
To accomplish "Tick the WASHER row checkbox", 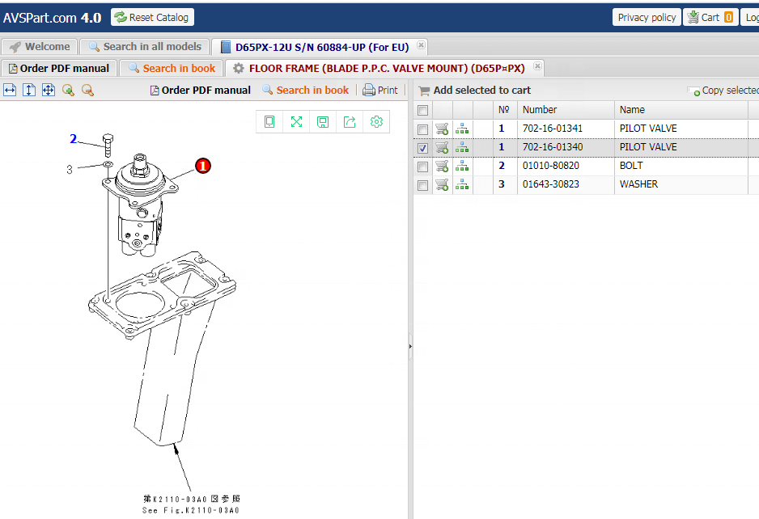I will pyautogui.click(x=422, y=185).
